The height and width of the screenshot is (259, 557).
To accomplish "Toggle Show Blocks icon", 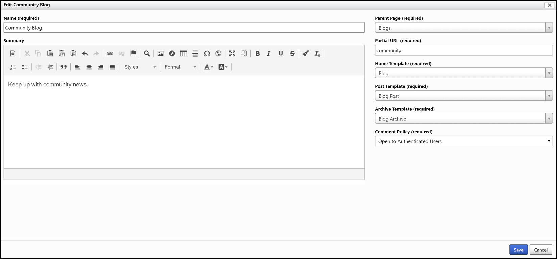I will 244,53.
